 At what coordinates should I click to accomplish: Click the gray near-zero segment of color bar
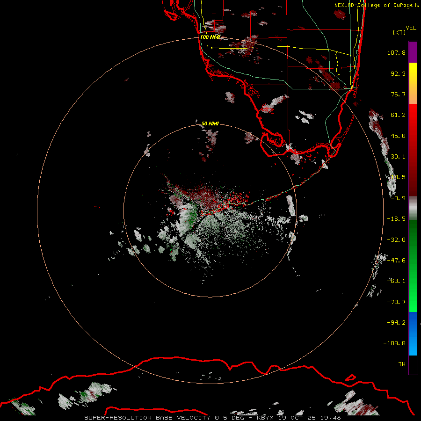click(x=413, y=208)
